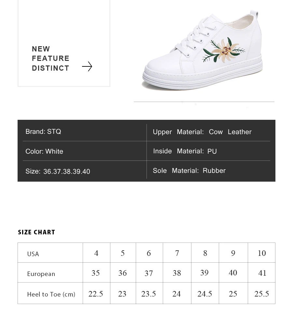Click the Heel to Toe (cm) label

click(x=51, y=294)
